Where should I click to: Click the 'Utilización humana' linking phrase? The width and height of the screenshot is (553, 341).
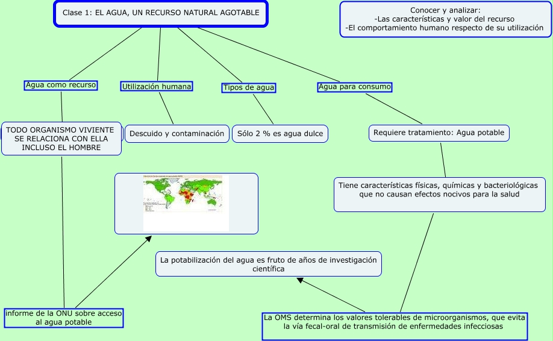pyautogui.click(x=157, y=87)
